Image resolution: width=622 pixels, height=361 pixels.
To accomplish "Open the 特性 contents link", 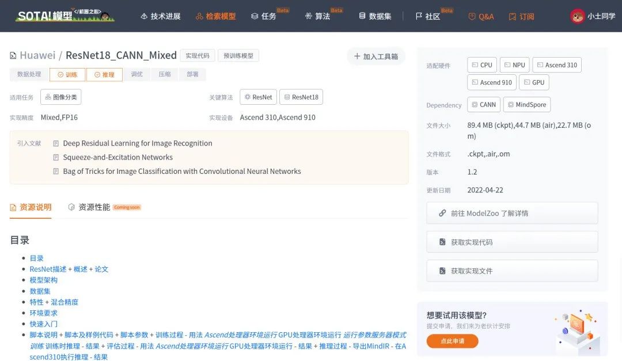I will (36, 302).
